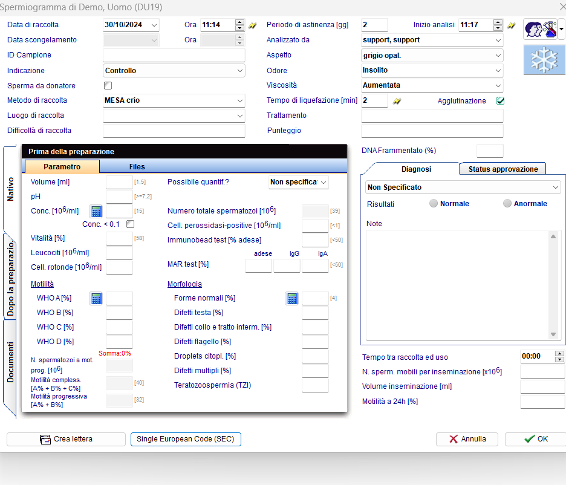Click the Difetti testa [%] field

coord(315,313)
